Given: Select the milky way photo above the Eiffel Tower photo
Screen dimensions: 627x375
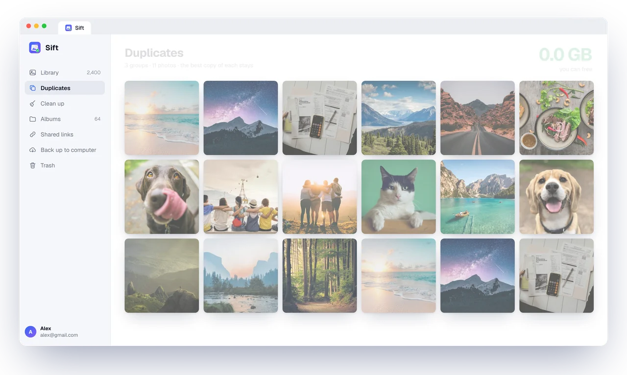Looking at the screenshot, I should click(241, 118).
